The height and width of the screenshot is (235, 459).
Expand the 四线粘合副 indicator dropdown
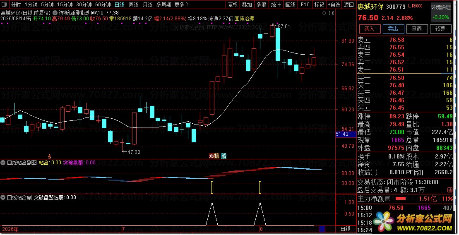tap(3, 197)
